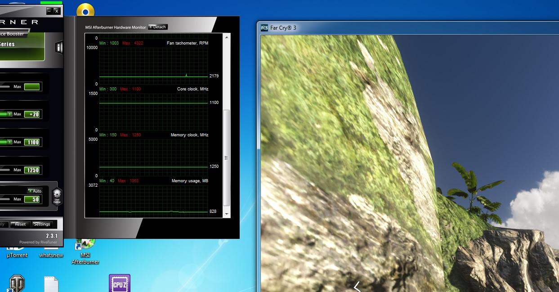
Task: Click the Fan tachometer, RPM label
Action: [x=188, y=43]
